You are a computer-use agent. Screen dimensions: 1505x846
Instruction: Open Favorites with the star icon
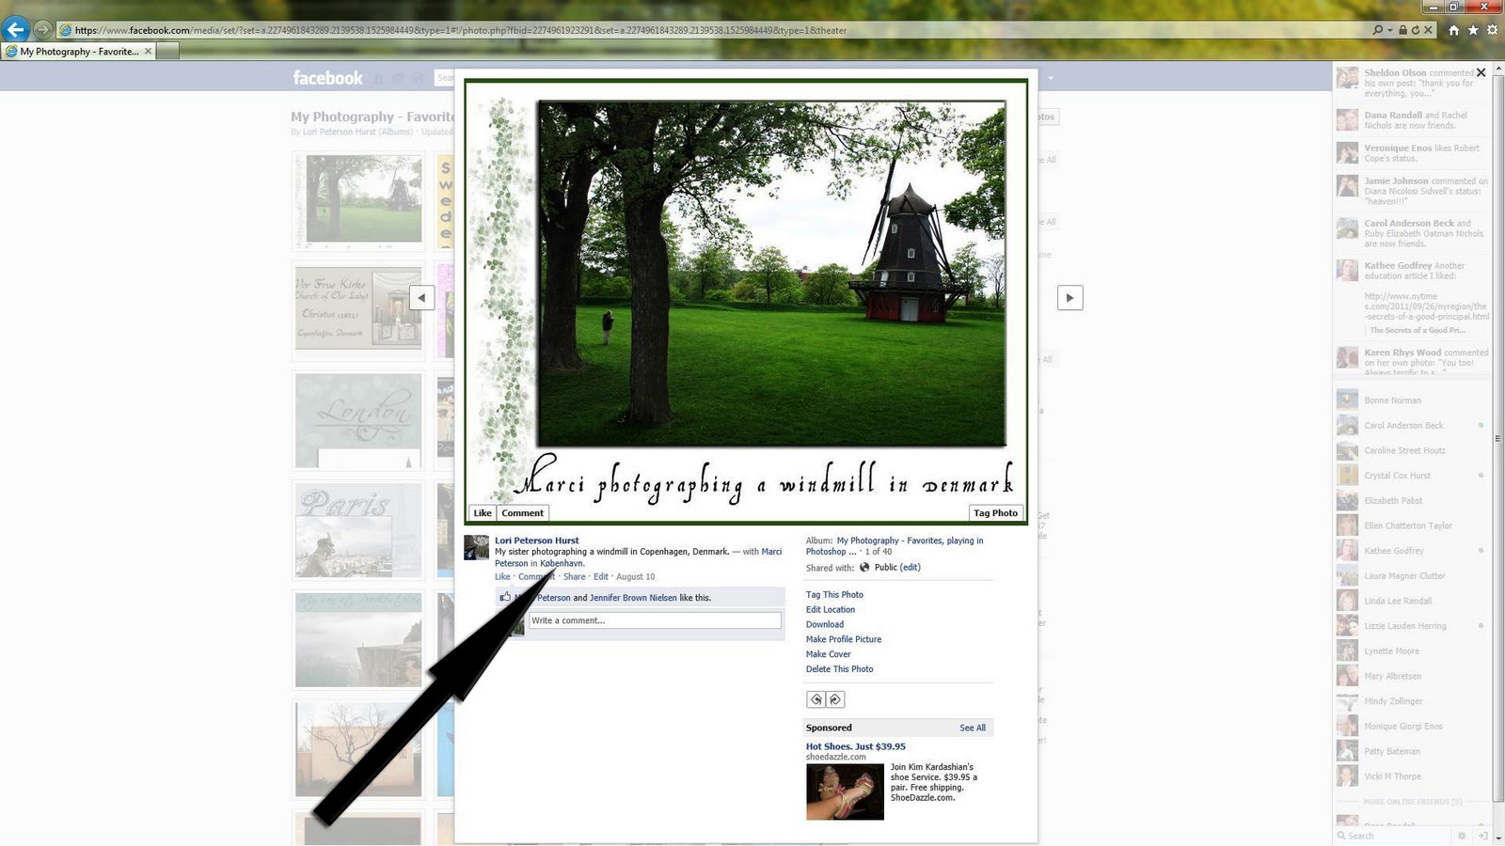(1473, 30)
